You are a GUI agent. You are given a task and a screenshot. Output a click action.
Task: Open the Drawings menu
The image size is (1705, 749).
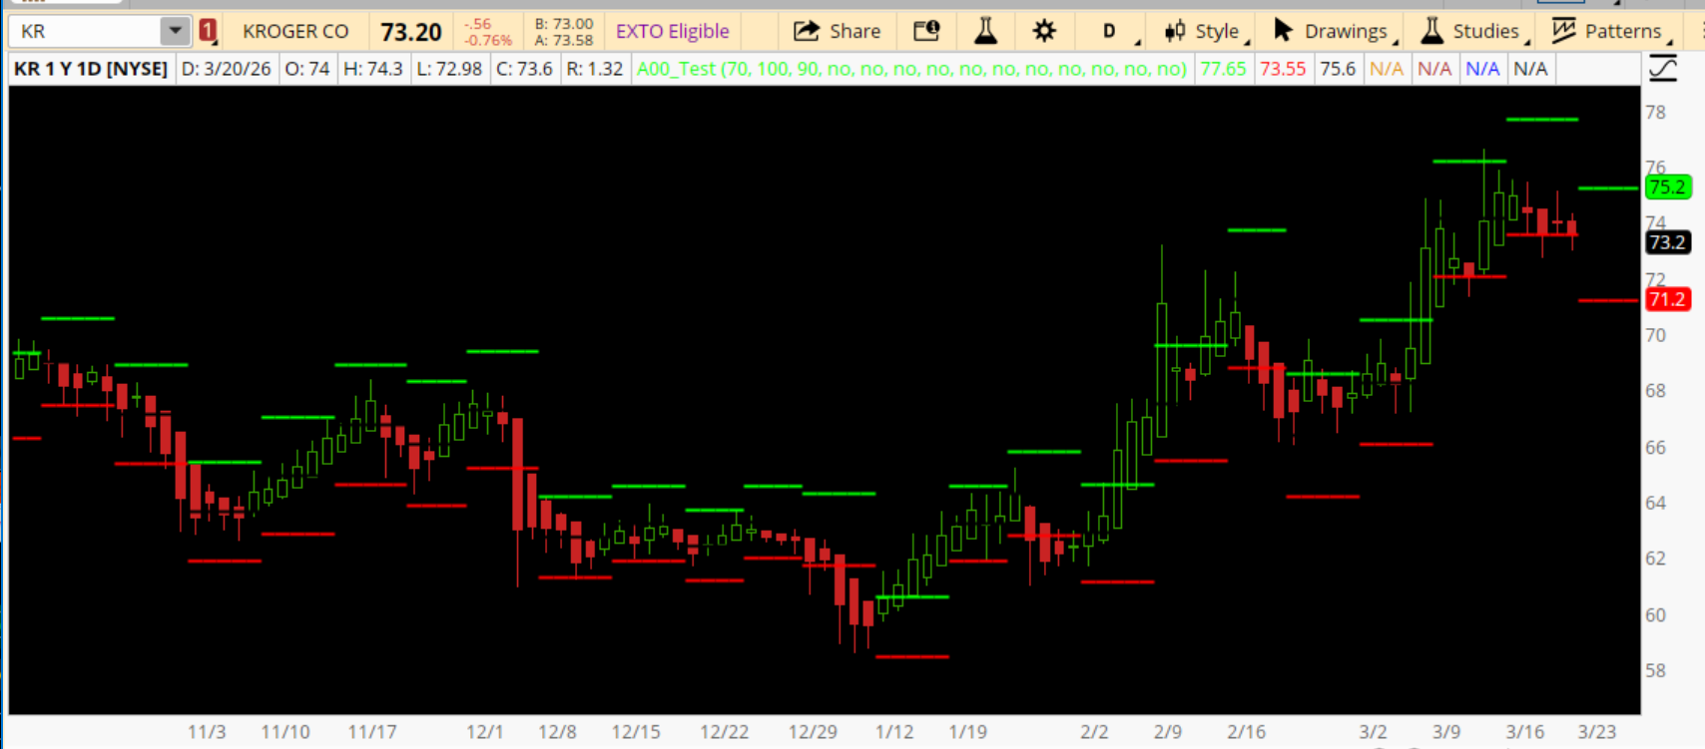click(1334, 31)
